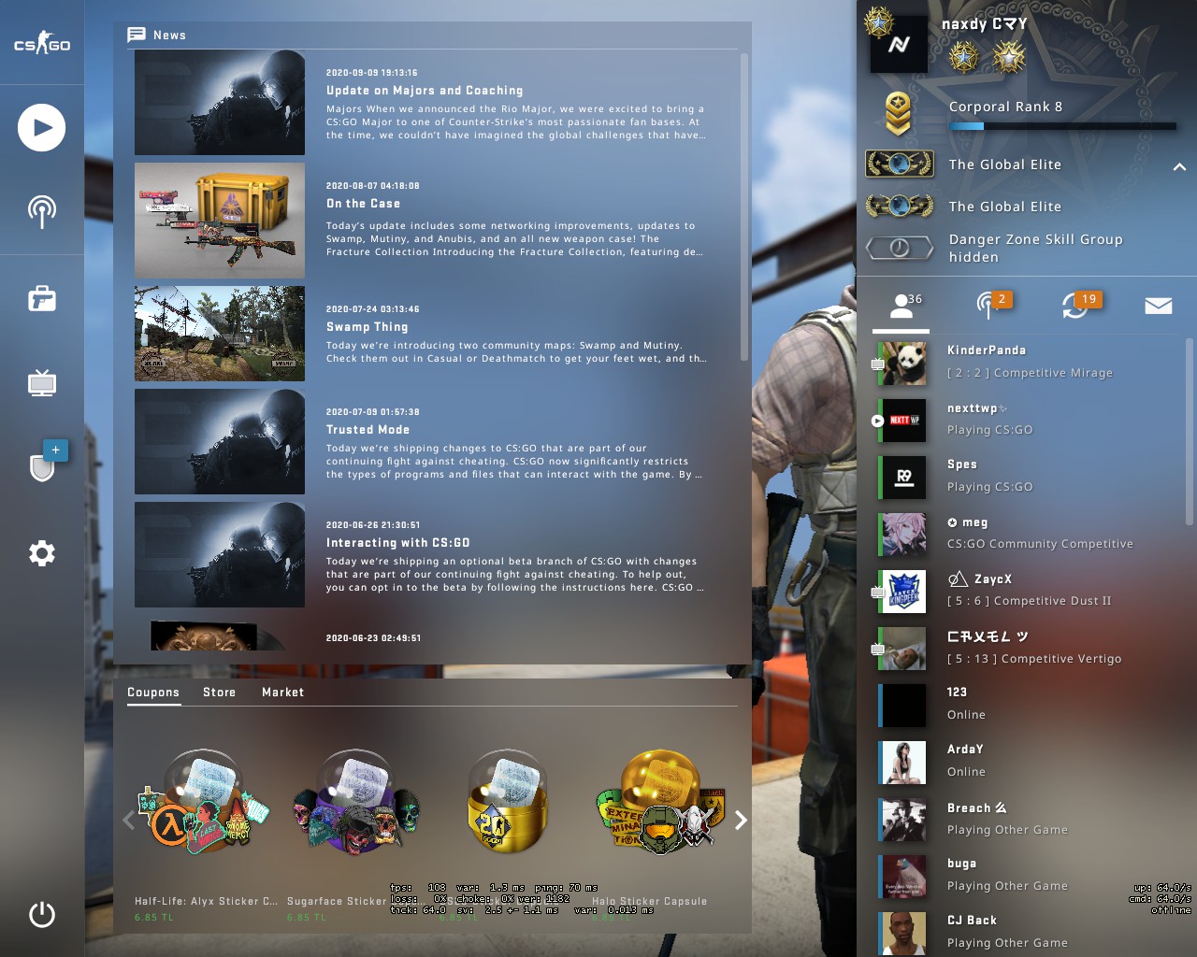Click the Corporal Rank 8 XP progress bar
Screen dimensions: 1197x957
(1062, 126)
